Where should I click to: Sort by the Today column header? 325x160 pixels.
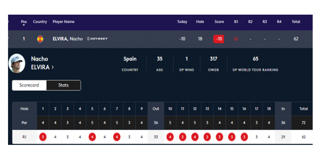[x=182, y=22]
